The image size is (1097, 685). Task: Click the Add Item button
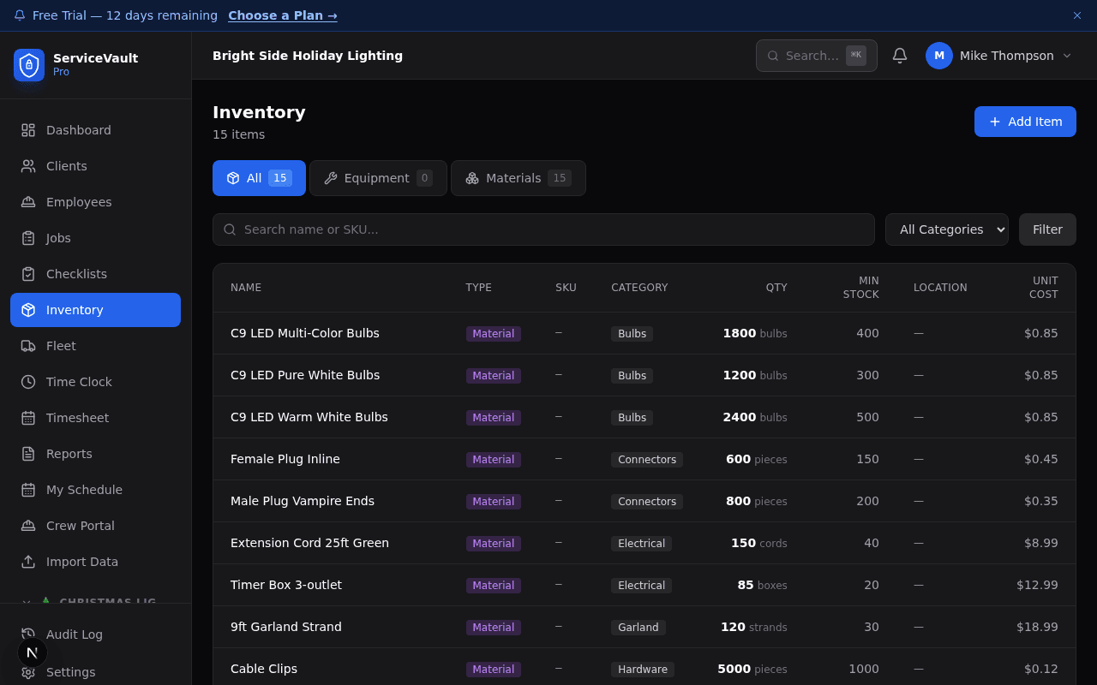[x=1025, y=122]
